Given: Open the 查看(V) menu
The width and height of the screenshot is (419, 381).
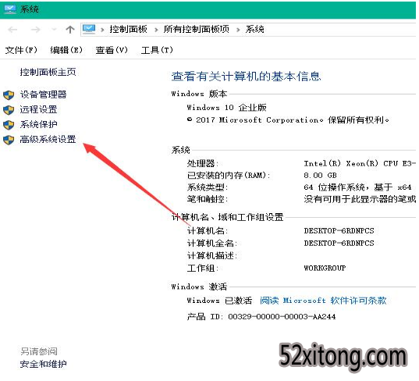Looking at the screenshot, I should 112,50.
